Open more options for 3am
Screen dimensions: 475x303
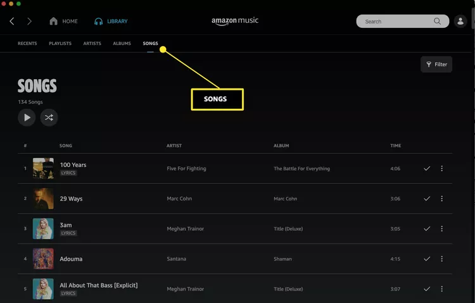coord(441,228)
